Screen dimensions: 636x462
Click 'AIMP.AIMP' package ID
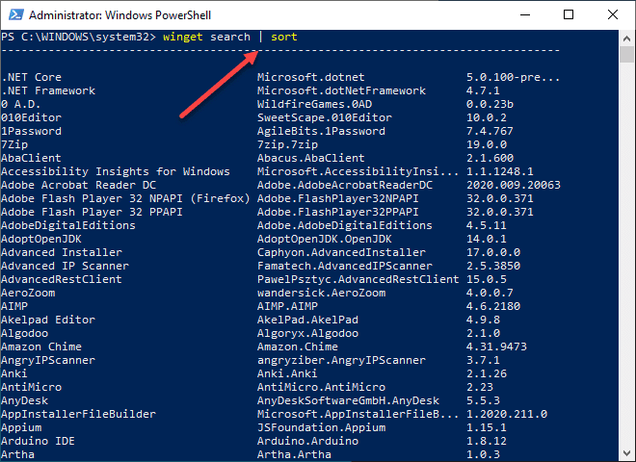click(x=287, y=306)
